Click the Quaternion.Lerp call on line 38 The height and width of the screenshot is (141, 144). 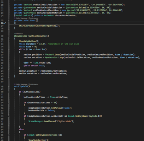54,57
